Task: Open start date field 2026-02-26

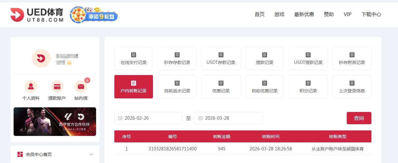Action: click(x=148, y=118)
